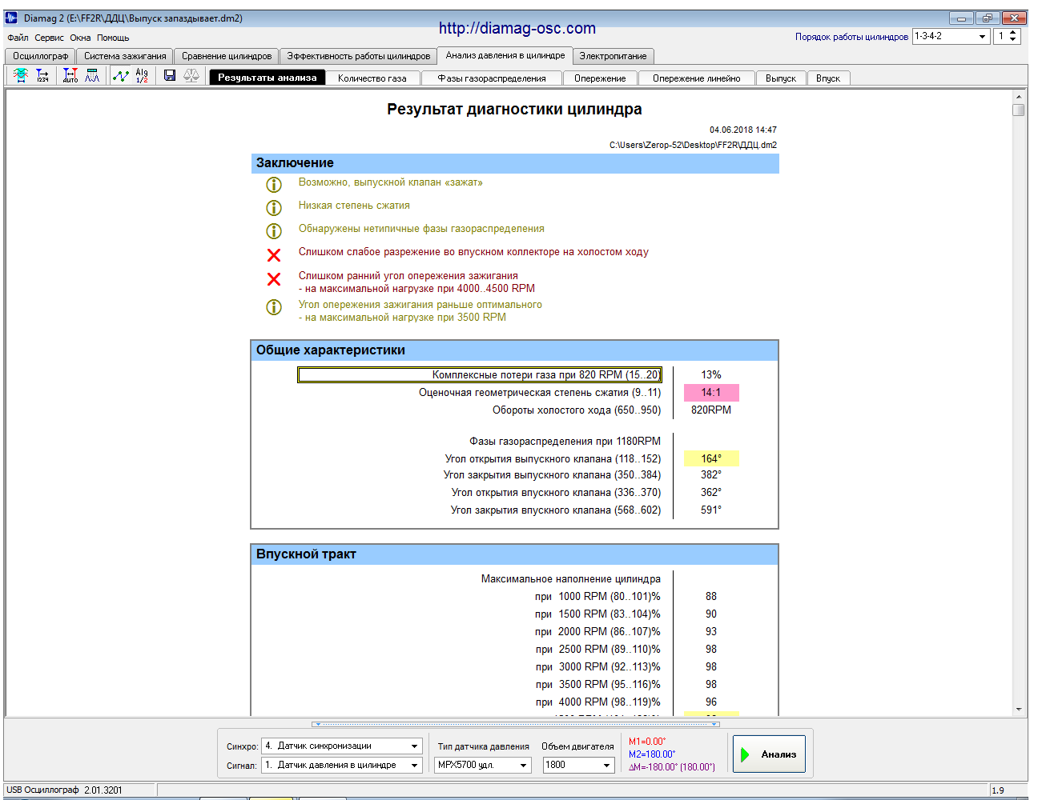Screen dimensions: 1038x800
Task: Click the vertical scrollbar thumb
Action: [x=1019, y=110]
